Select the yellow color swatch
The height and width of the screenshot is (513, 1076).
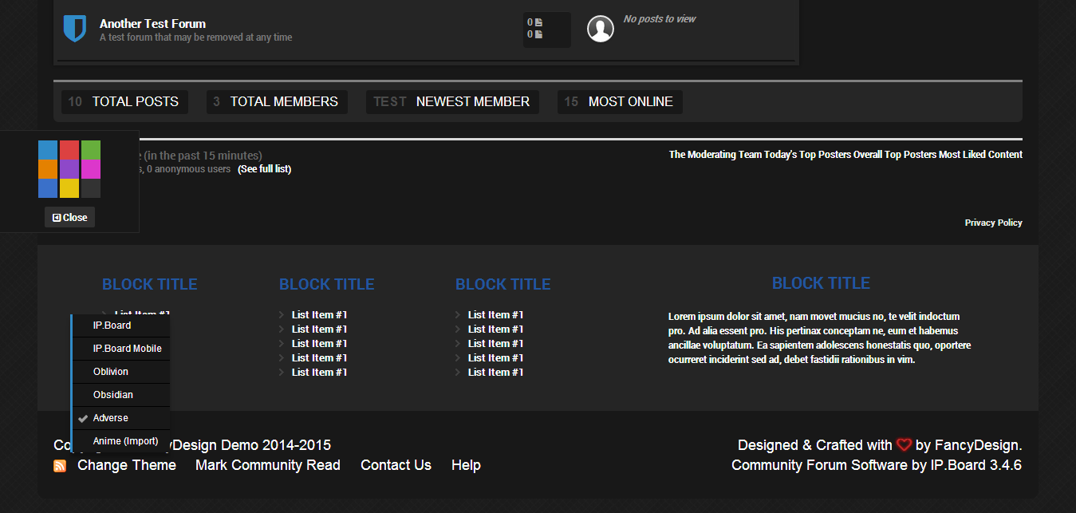[69, 188]
